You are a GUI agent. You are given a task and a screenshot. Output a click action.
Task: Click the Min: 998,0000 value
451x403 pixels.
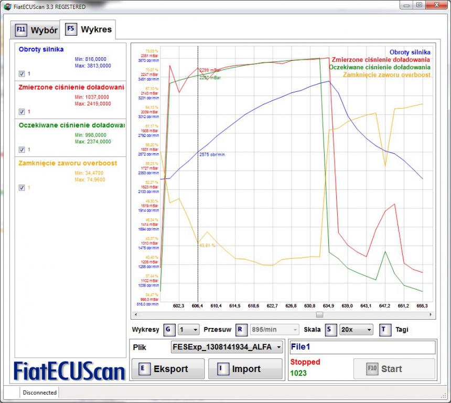click(x=90, y=135)
